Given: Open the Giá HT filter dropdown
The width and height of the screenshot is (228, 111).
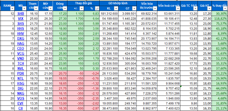Looking at the screenshot, I should pyautogui.click(x=209, y=9).
